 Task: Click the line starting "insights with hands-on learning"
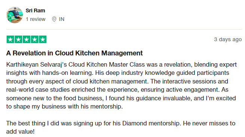[118, 73]
